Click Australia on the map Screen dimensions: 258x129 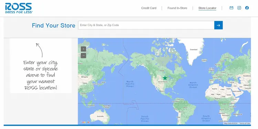[x=100, y=116]
